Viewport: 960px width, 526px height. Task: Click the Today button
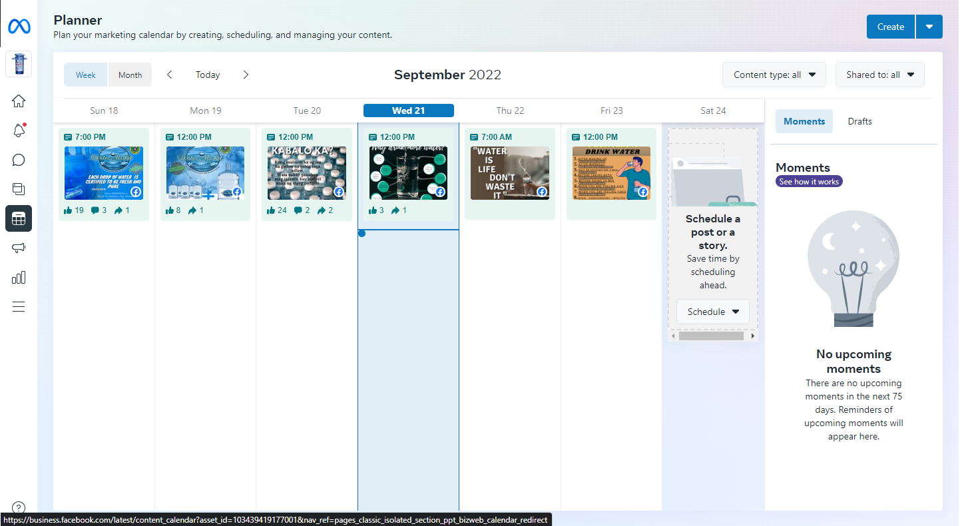pyautogui.click(x=208, y=75)
